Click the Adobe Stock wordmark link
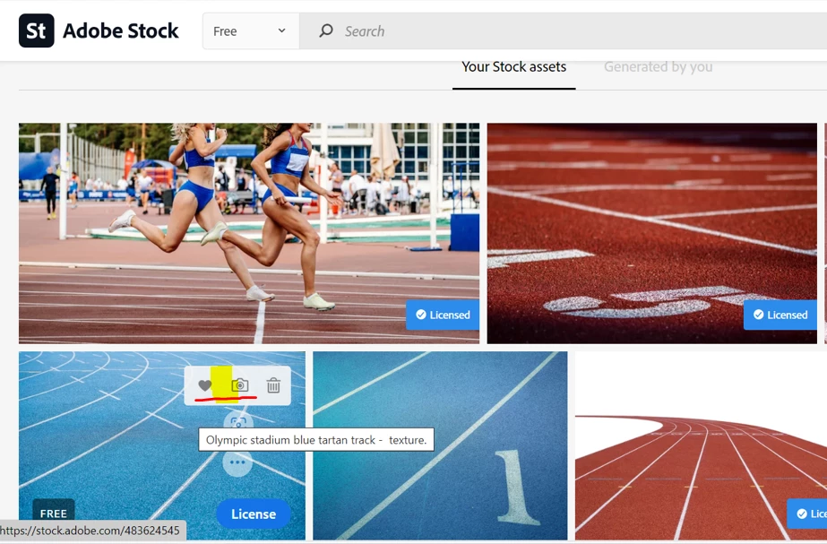This screenshot has height=544, width=827. [121, 30]
